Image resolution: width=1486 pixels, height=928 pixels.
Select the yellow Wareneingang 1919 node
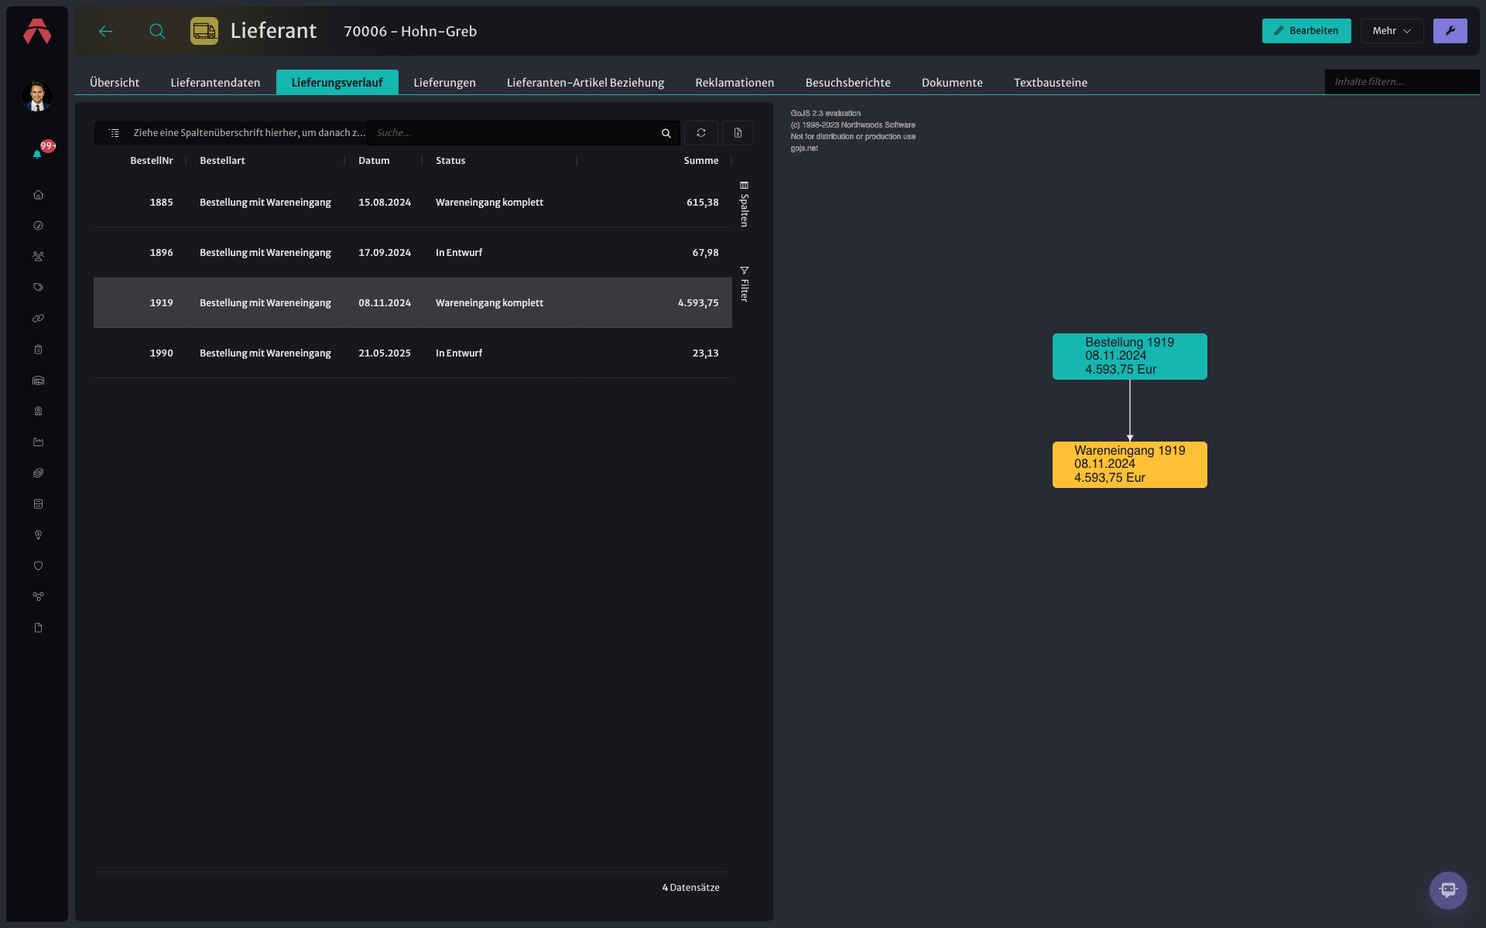(x=1129, y=465)
